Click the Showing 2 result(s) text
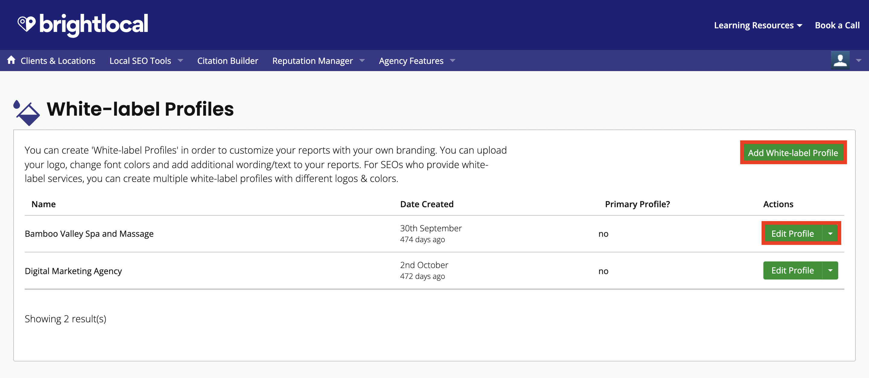 65,318
